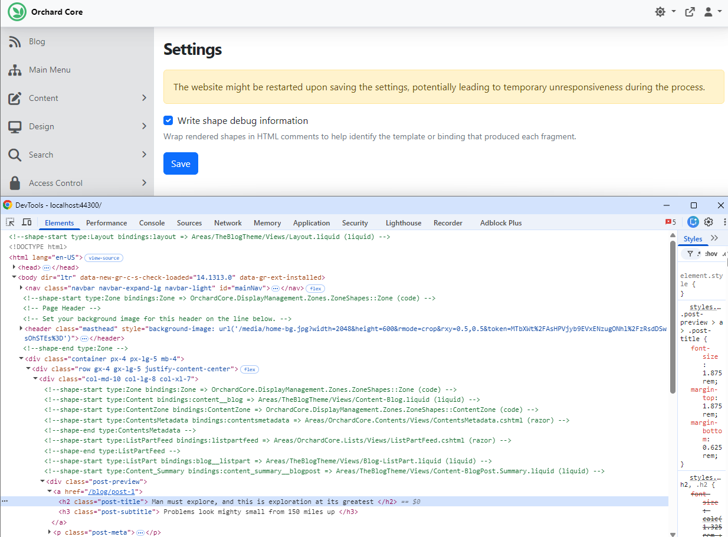Click the flex badge next to nav element
The width and height of the screenshot is (728, 537).
pos(316,288)
